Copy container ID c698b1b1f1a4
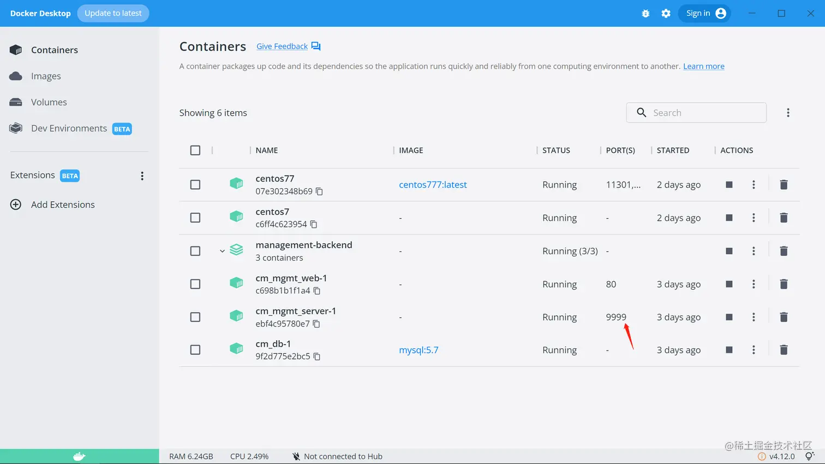Image resolution: width=825 pixels, height=464 pixels. tap(316, 291)
